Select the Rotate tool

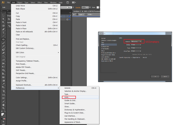click(x=3, y=57)
